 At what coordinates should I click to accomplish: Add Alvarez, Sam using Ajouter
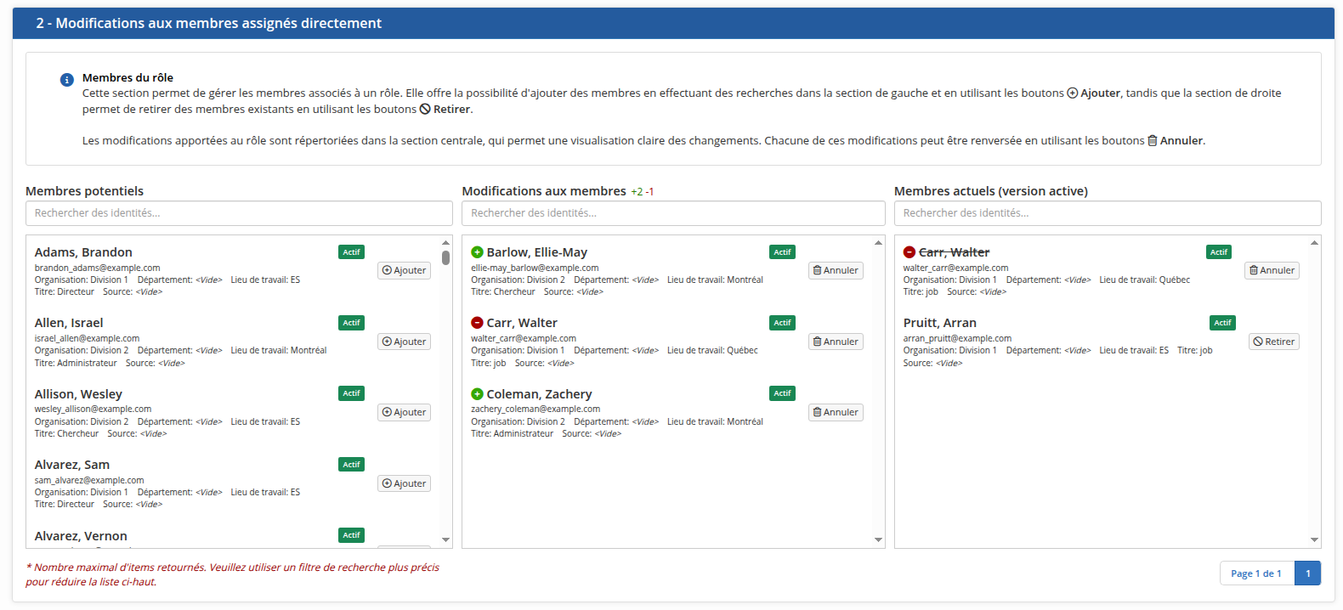pyautogui.click(x=404, y=483)
